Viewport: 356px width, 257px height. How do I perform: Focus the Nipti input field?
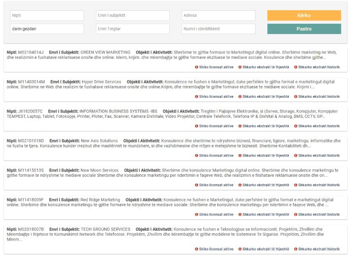click(47, 16)
